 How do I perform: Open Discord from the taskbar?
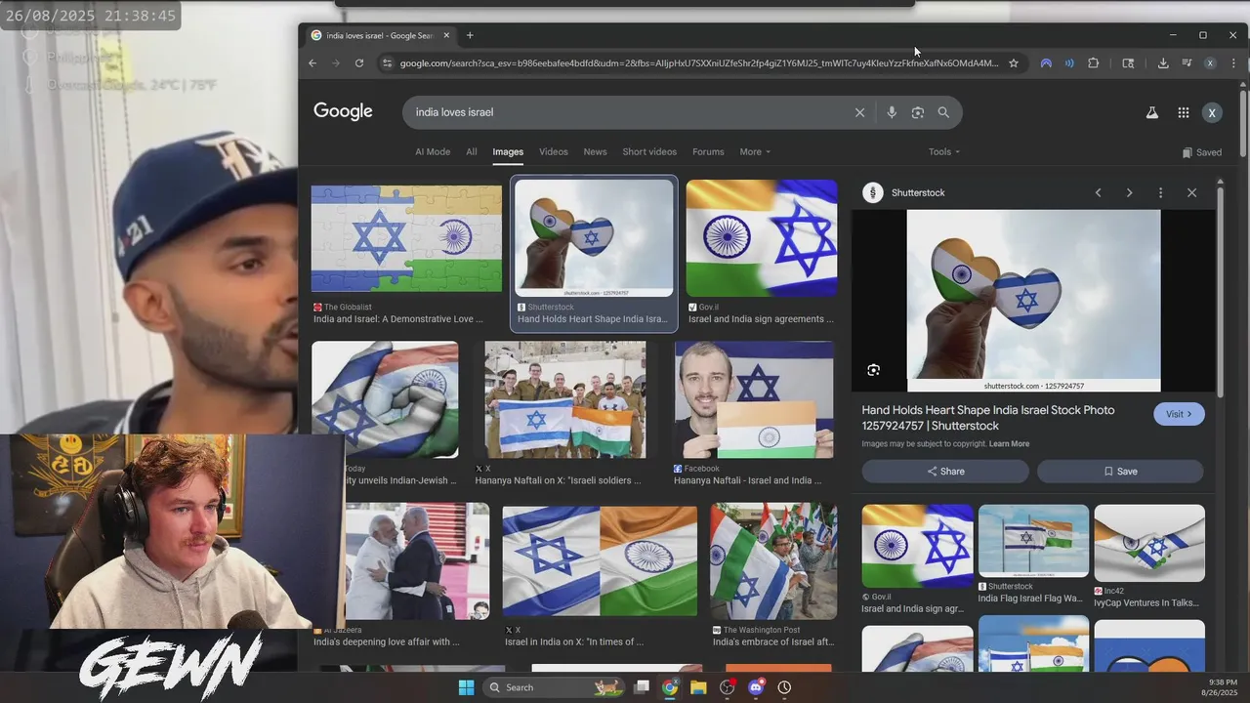(x=755, y=687)
